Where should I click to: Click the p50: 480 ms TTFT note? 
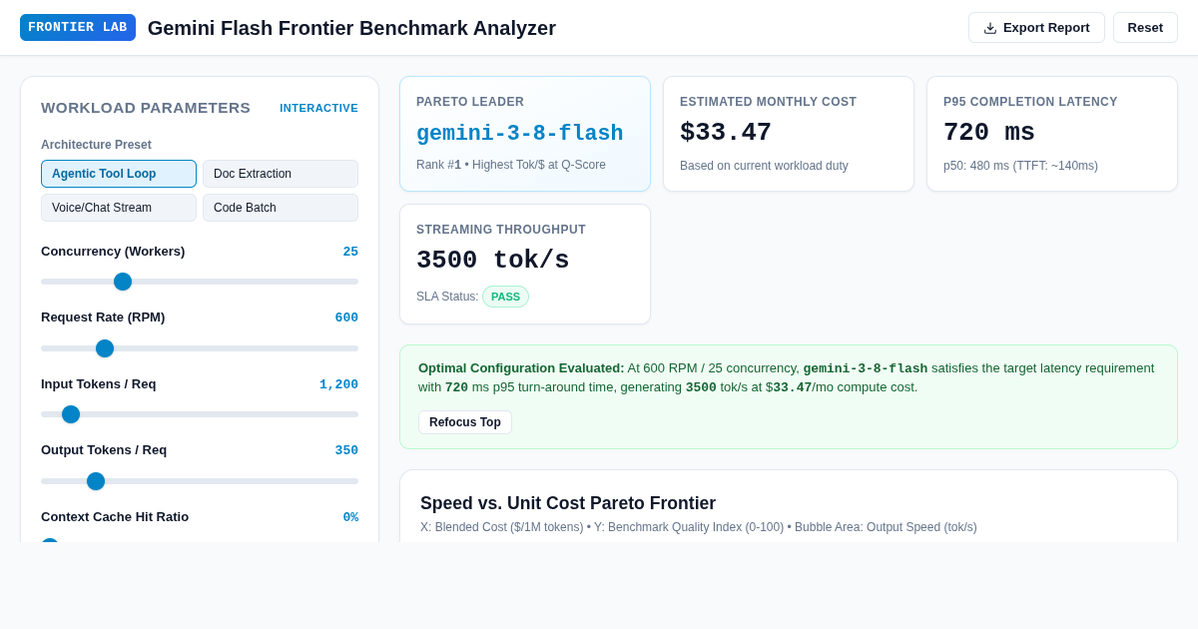1020,166
